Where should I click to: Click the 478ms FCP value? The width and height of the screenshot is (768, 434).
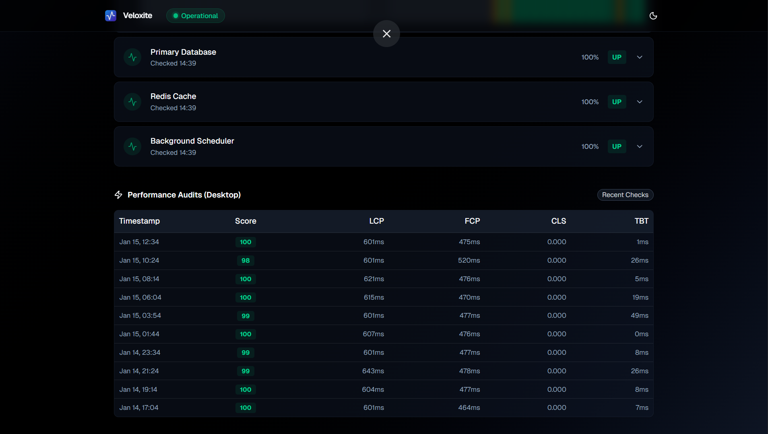coord(469,371)
